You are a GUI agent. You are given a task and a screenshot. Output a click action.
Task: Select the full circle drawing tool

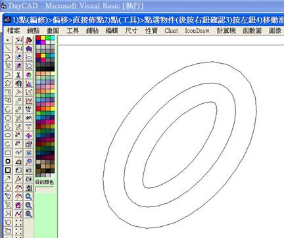coord(8,118)
